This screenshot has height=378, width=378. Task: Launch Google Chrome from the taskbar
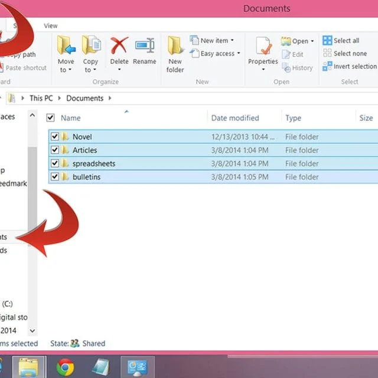[65, 367]
